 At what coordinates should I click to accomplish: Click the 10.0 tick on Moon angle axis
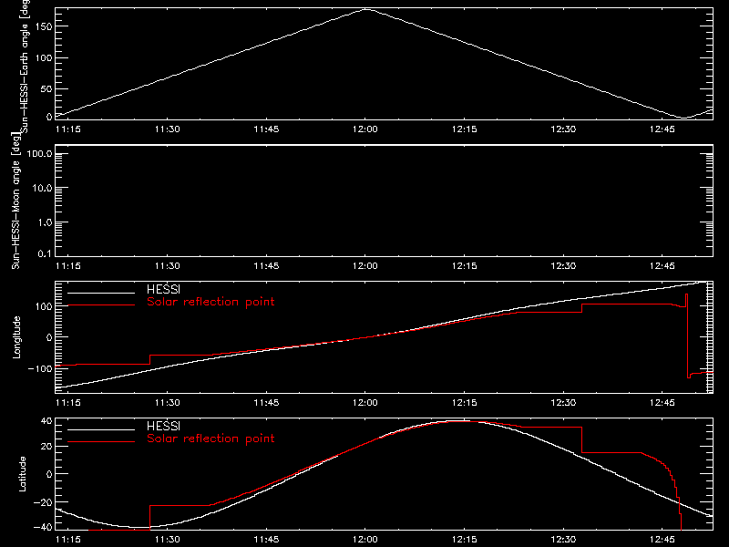click(42, 188)
